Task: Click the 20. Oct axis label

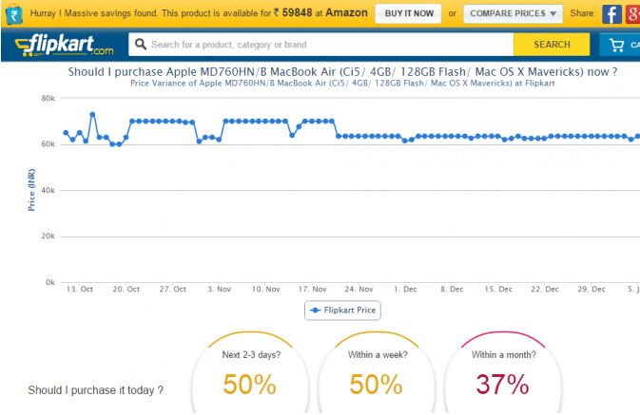Action: pos(126,289)
